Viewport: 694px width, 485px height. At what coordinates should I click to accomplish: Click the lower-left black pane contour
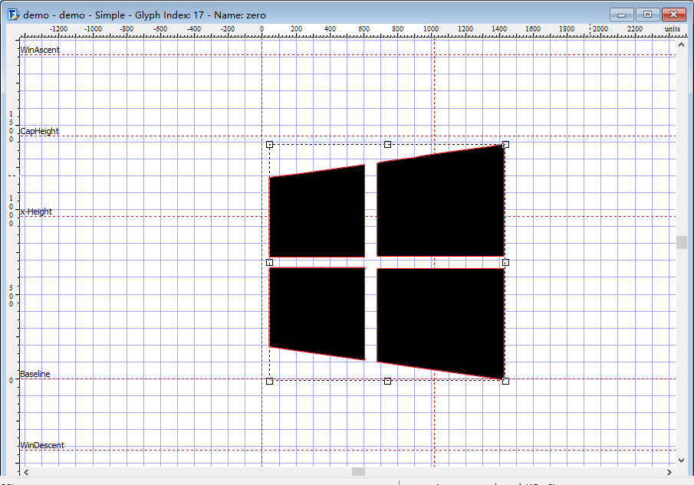317,312
